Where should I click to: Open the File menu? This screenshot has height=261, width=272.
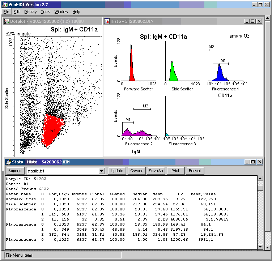pos(6,12)
